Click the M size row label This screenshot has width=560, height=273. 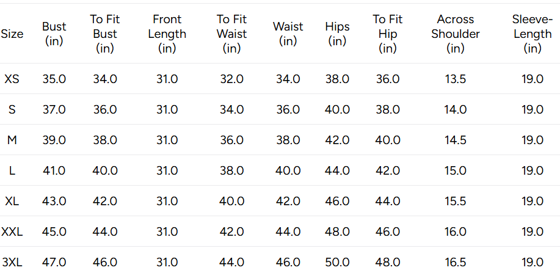[x=12, y=140]
